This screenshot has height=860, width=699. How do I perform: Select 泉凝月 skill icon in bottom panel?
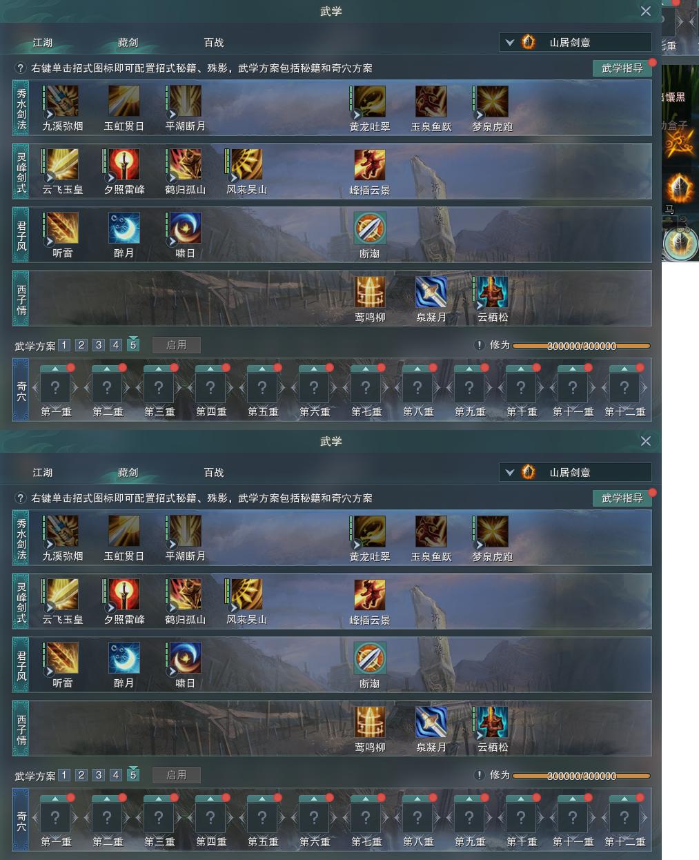431,722
